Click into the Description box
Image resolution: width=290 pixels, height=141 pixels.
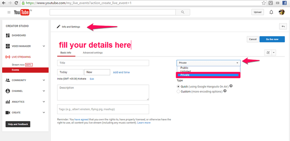103,92
